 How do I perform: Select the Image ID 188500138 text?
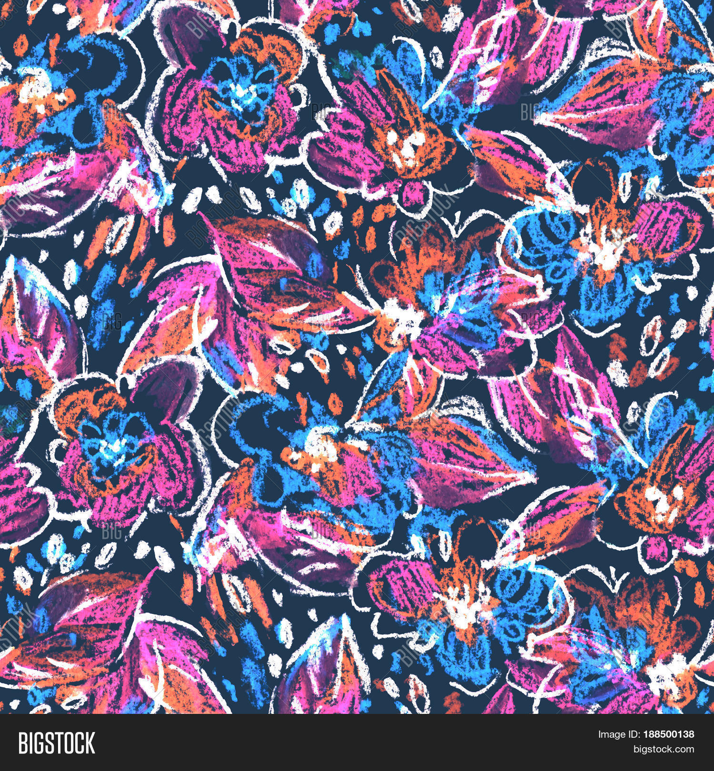646,734
